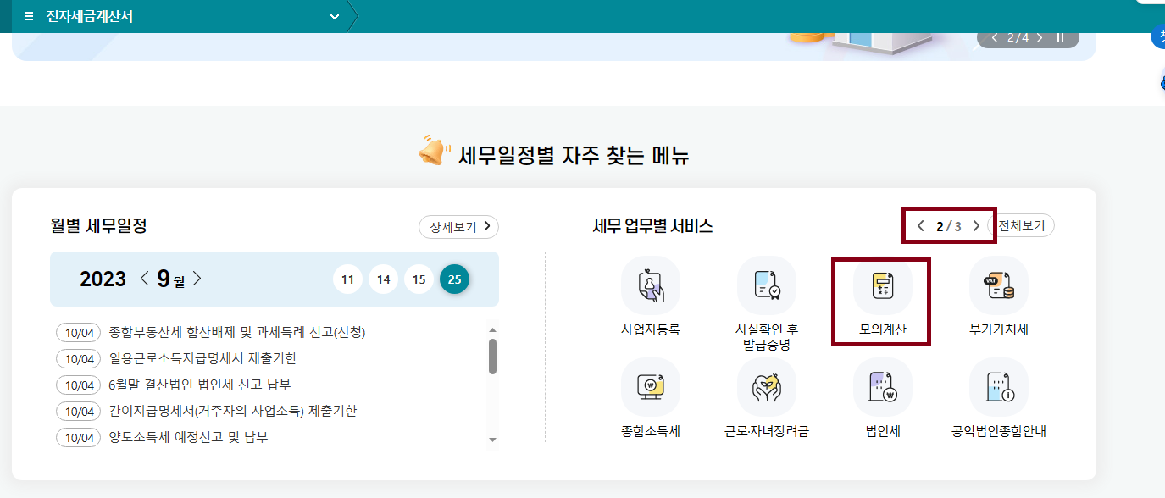Select date 11 on the calendar
The height and width of the screenshot is (498, 1165).
(347, 279)
